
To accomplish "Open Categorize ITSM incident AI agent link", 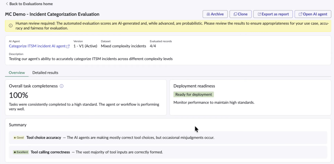I will (x=37, y=46).
